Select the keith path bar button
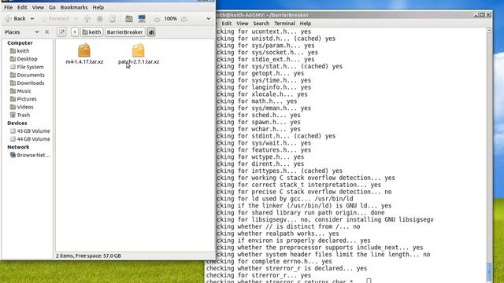Viewport: 504px width, 283px height. (x=92, y=31)
